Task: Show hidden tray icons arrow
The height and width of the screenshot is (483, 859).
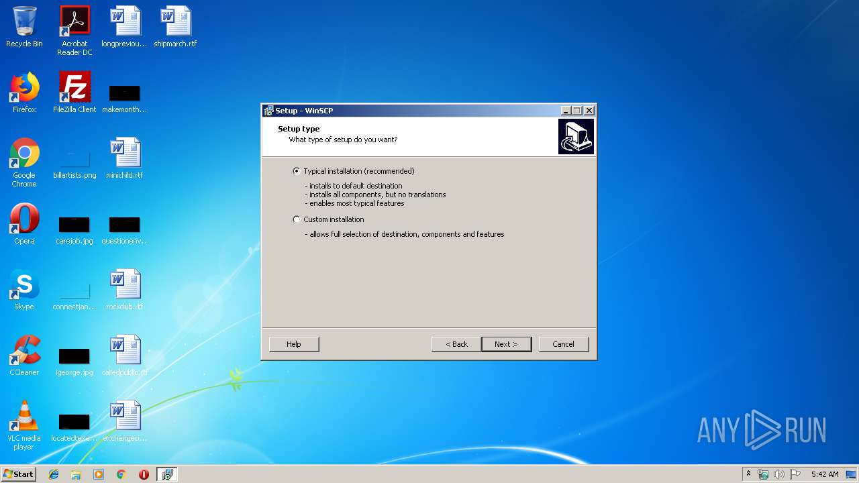Action: 748,474
